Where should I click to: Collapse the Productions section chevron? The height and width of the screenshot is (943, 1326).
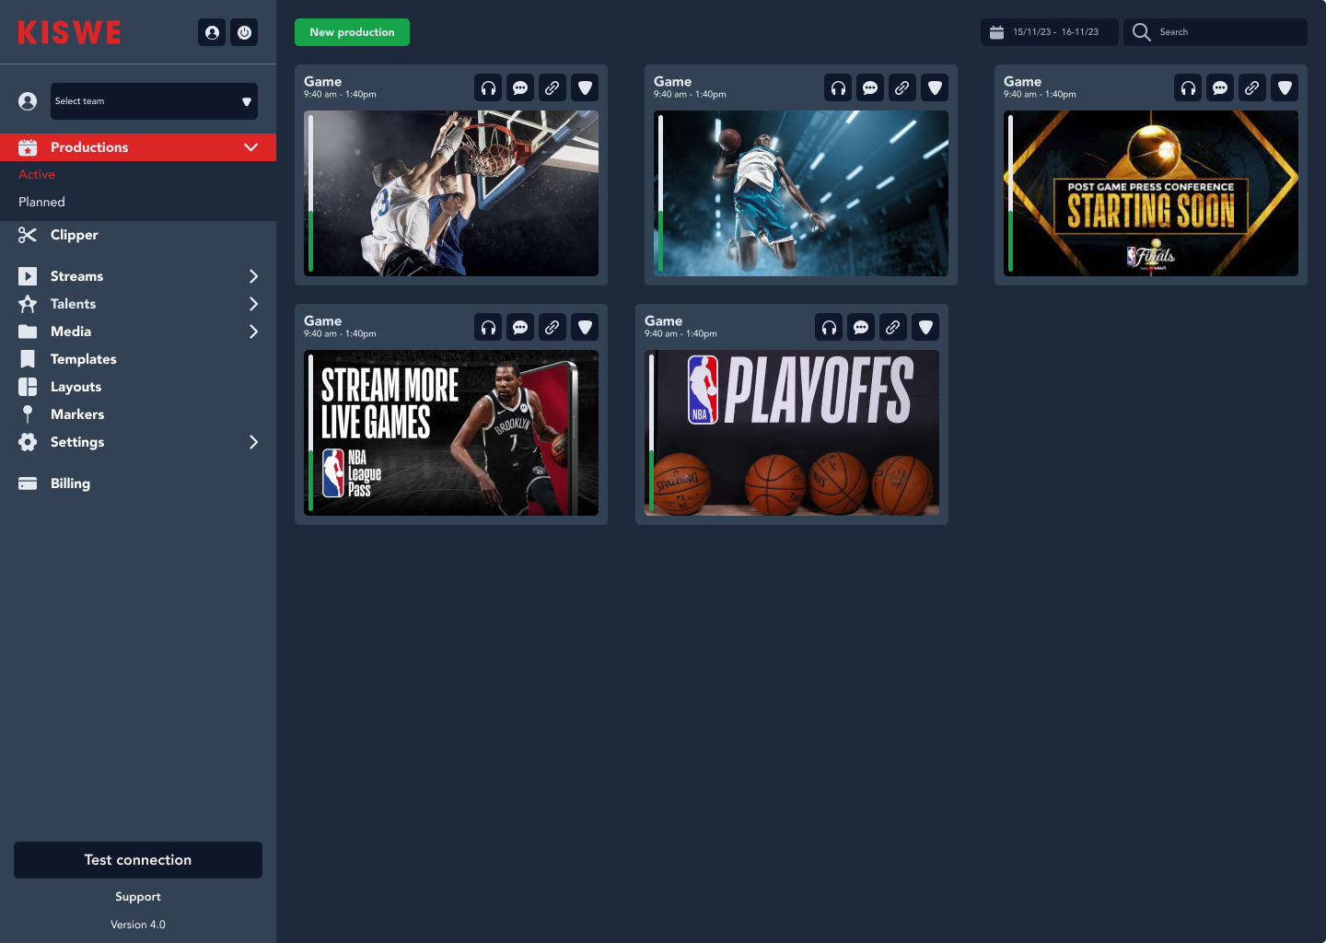click(250, 147)
